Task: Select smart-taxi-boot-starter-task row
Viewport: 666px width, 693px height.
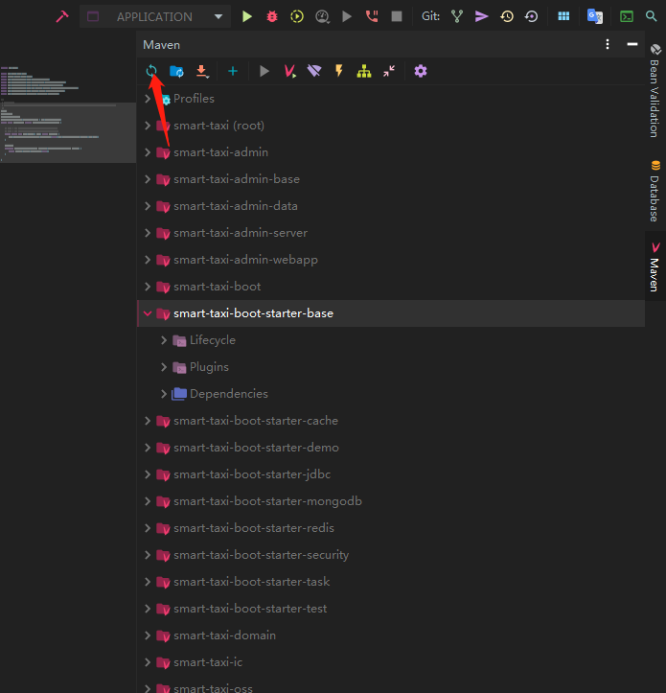Action: point(391,582)
